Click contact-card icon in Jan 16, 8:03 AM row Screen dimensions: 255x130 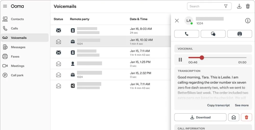pos(73,30)
